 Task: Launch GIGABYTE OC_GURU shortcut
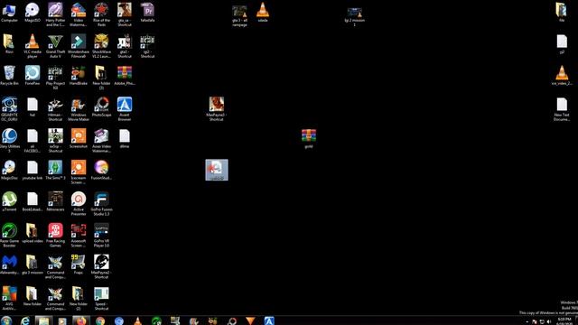point(9,109)
